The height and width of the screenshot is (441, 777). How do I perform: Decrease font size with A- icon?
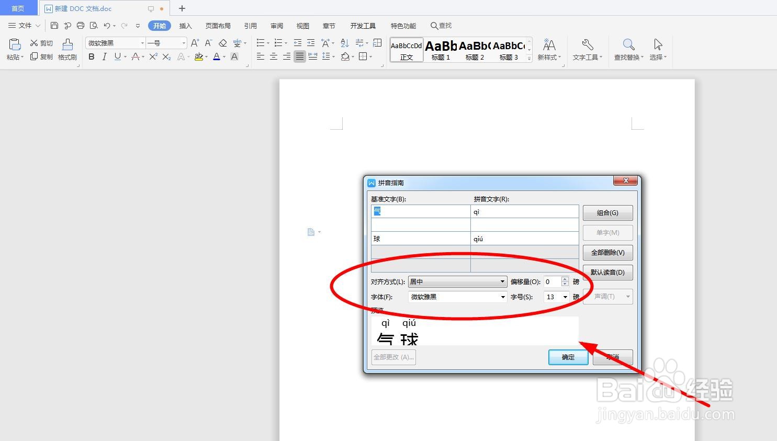pos(208,43)
